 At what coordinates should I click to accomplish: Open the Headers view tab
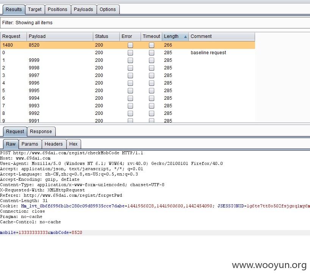coord(54,144)
